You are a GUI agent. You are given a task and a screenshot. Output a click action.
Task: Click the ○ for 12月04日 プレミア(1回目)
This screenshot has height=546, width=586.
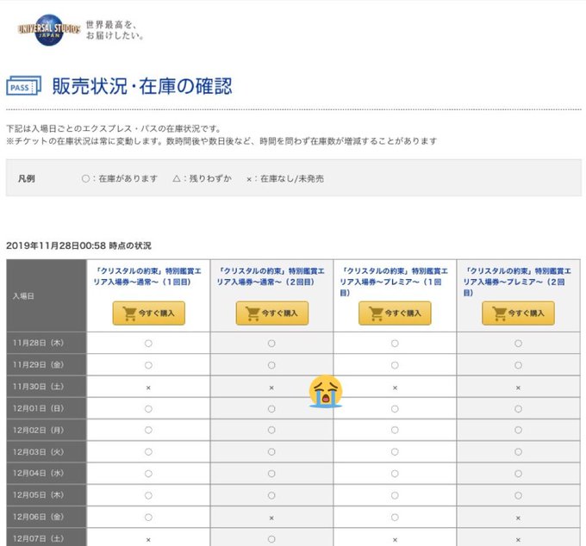point(395,474)
